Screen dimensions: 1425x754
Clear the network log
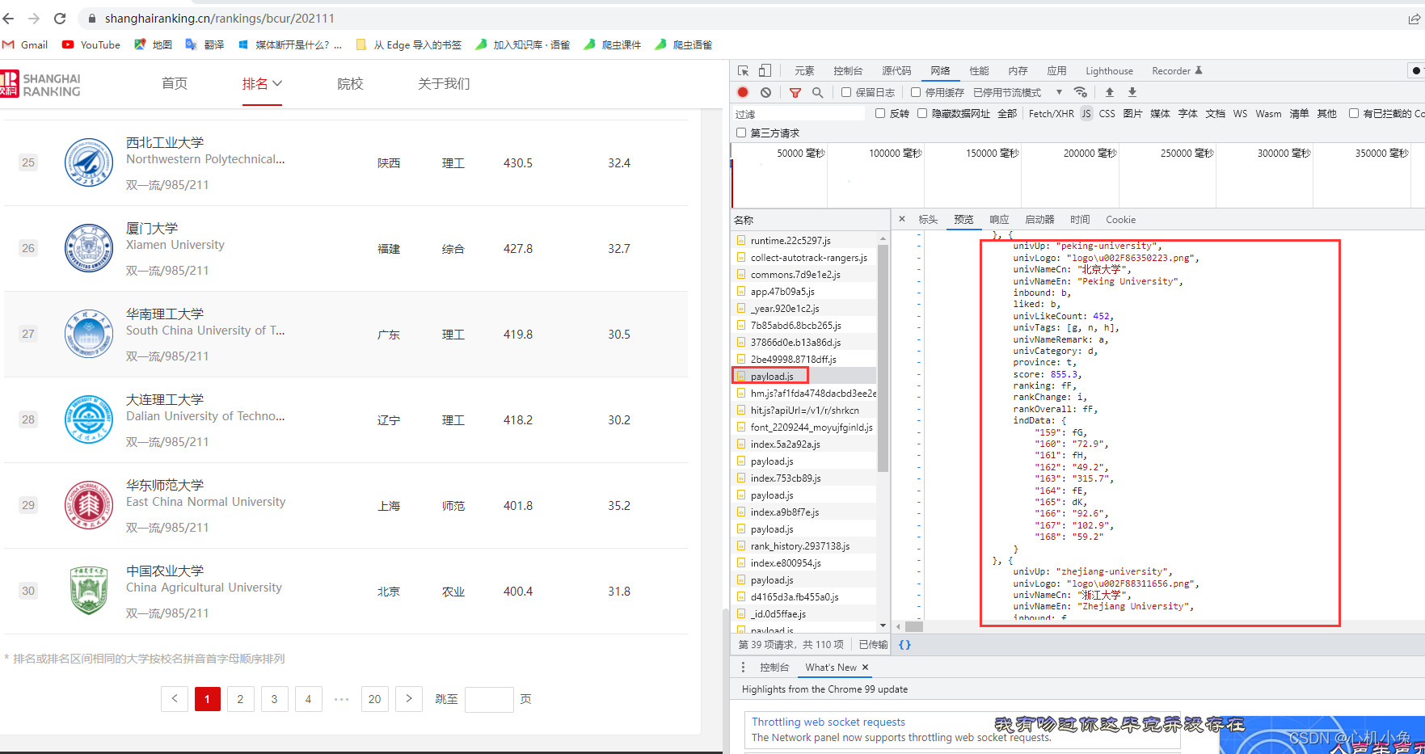click(x=765, y=92)
